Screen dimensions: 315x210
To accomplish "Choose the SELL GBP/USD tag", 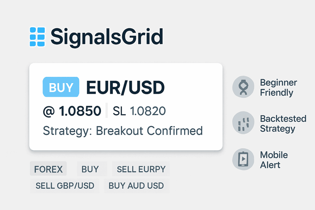I will coord(65,186).
